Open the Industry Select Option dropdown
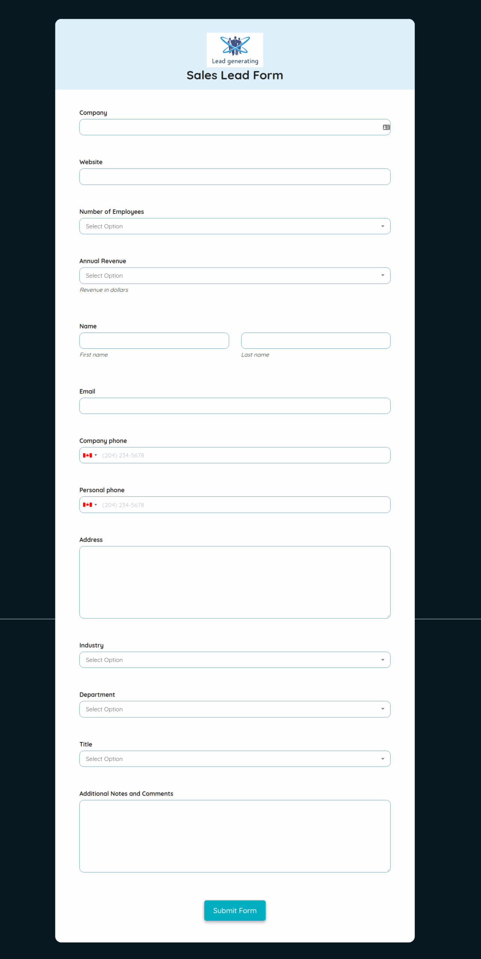The image size is (481, 959). click(x=235, y=660)
